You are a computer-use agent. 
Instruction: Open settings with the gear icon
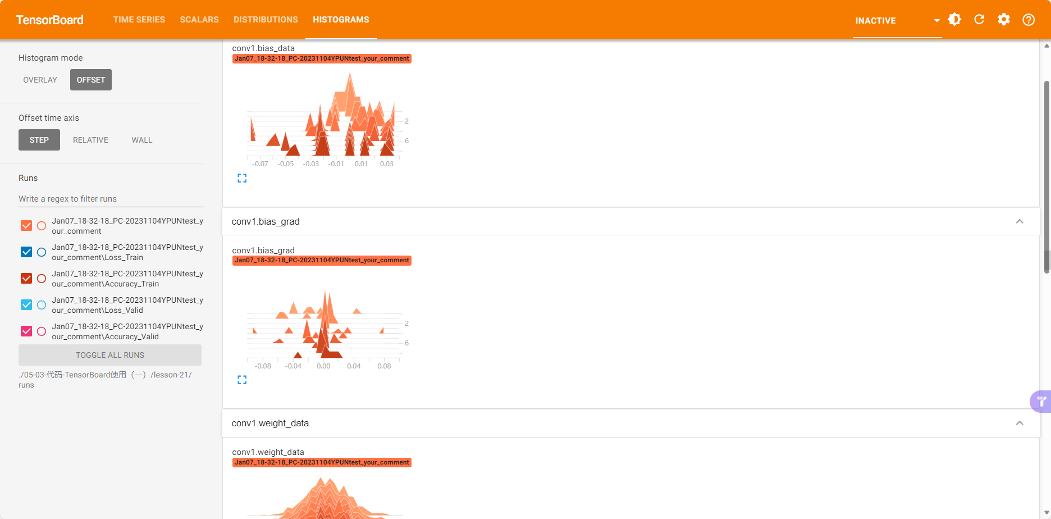click(x=1004, y=20)
